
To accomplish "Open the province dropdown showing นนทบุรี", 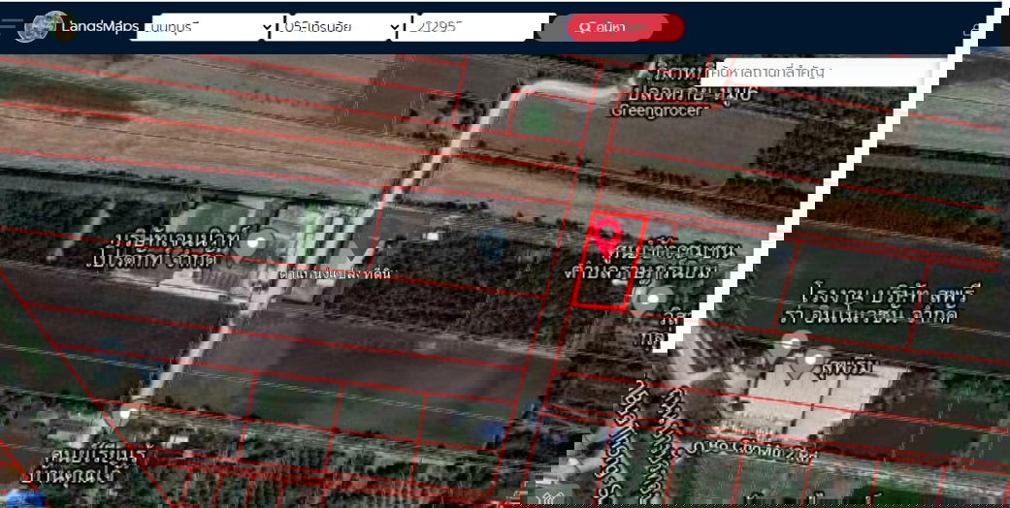I will click(x=204, y=27).
